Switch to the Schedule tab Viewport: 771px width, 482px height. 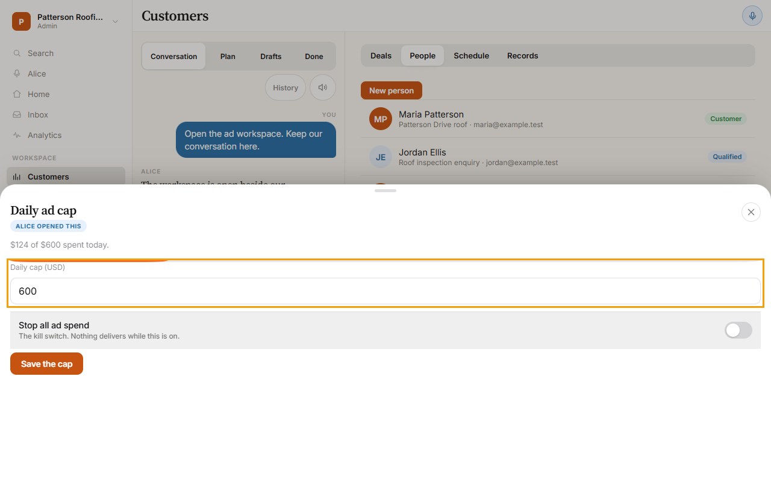(x=471, y=55)
